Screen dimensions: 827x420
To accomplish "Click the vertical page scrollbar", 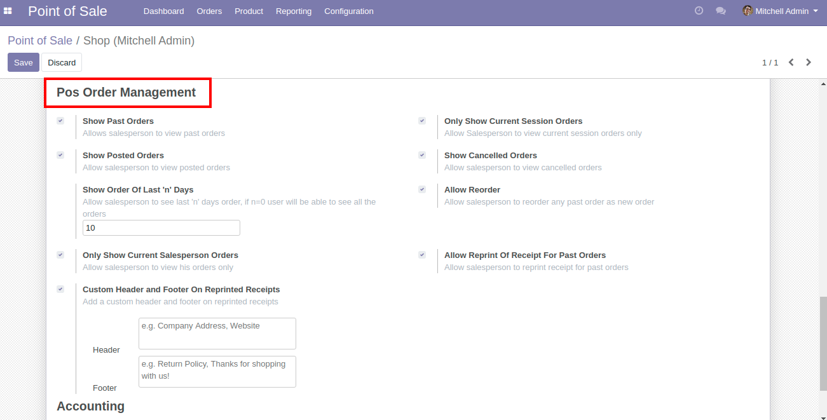I will tap(823, 343).
